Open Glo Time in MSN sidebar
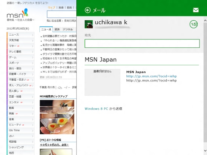This screenshot has width=207, height=155. click(x=21, y=130)
